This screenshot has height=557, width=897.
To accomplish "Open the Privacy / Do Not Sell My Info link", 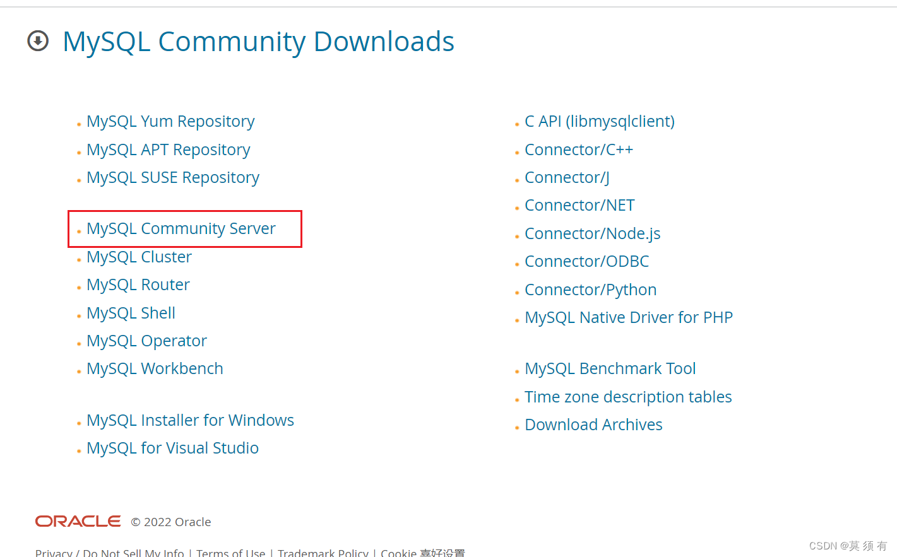I will point(110,553).
